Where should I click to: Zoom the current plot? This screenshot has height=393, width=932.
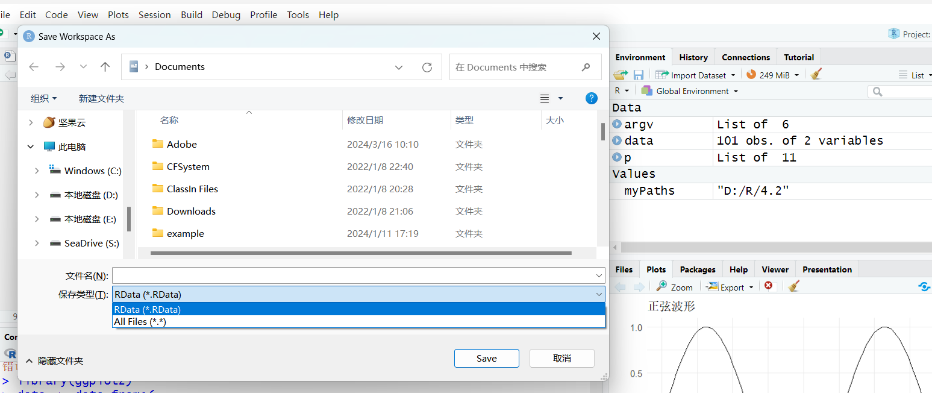[x=675, y=287]
